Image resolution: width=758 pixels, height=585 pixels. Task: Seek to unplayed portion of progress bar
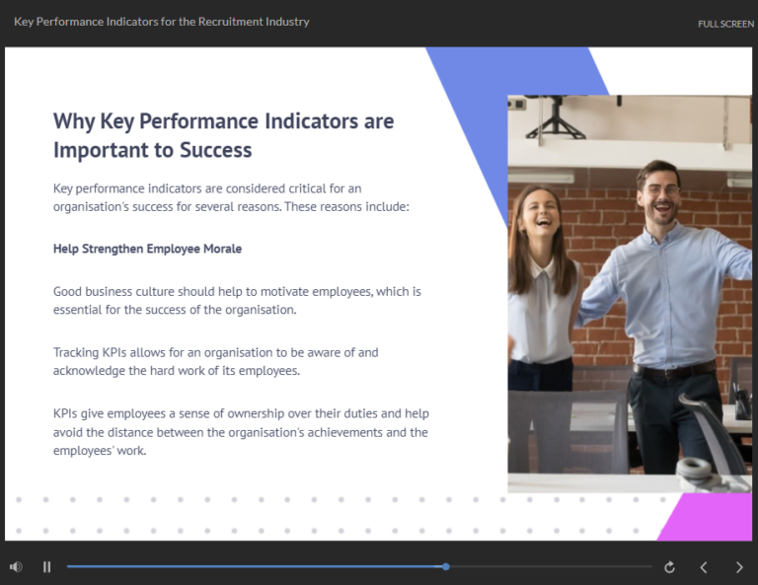click(x=551, y=566)
